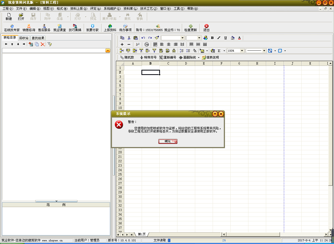
Task: Select the 第1页 sheet tab
Action: click(x=142, y=234)
